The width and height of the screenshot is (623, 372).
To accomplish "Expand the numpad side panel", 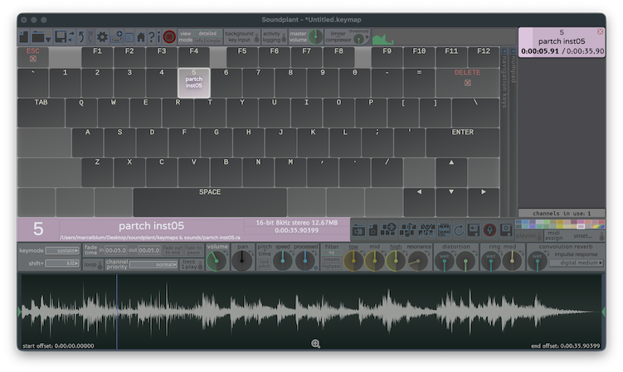I will click(x=513, y=51).
